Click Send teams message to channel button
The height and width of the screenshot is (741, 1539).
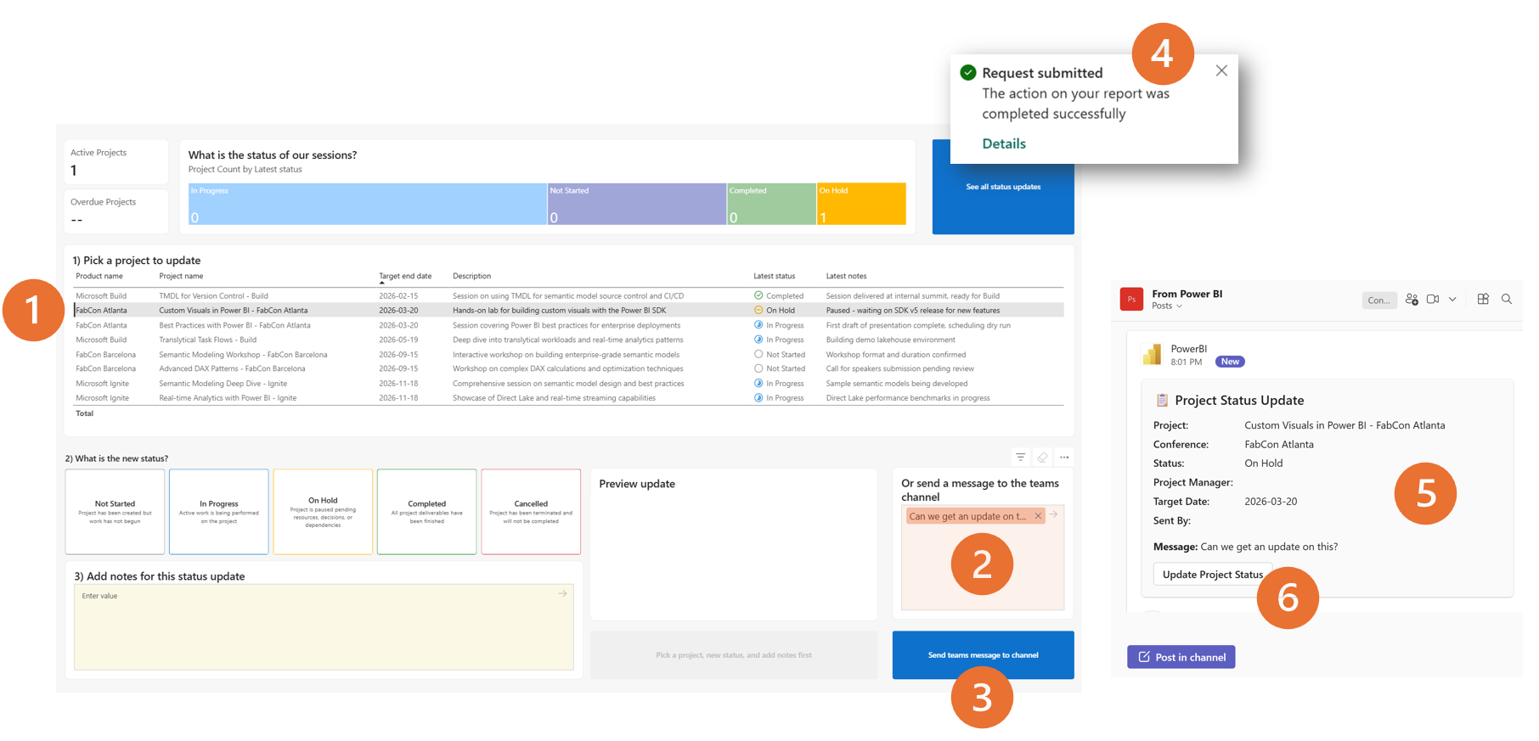[984, 655]
